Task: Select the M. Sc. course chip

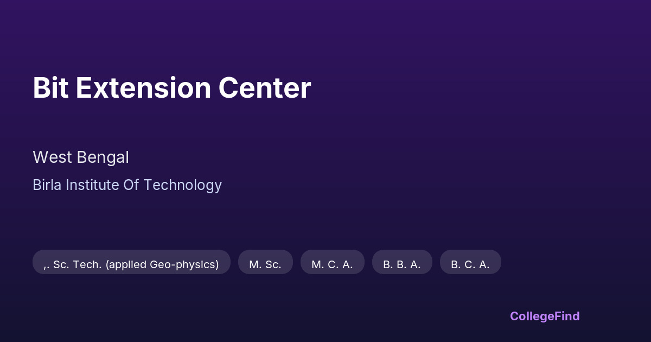Action: [265, 264]
